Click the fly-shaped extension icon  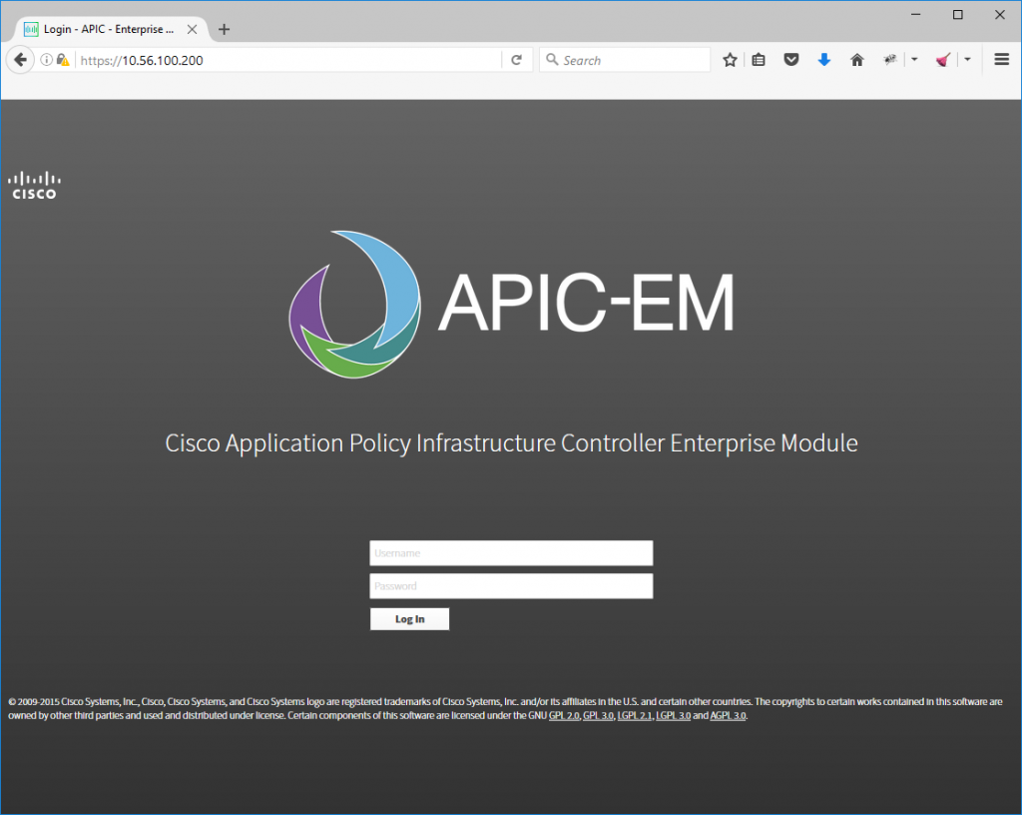pyautogui.click(x=889, y=59)
